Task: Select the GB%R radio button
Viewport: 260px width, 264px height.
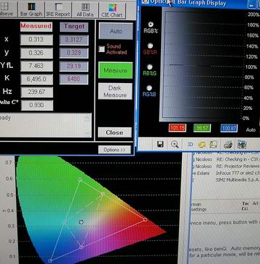Action: (150, 46)
